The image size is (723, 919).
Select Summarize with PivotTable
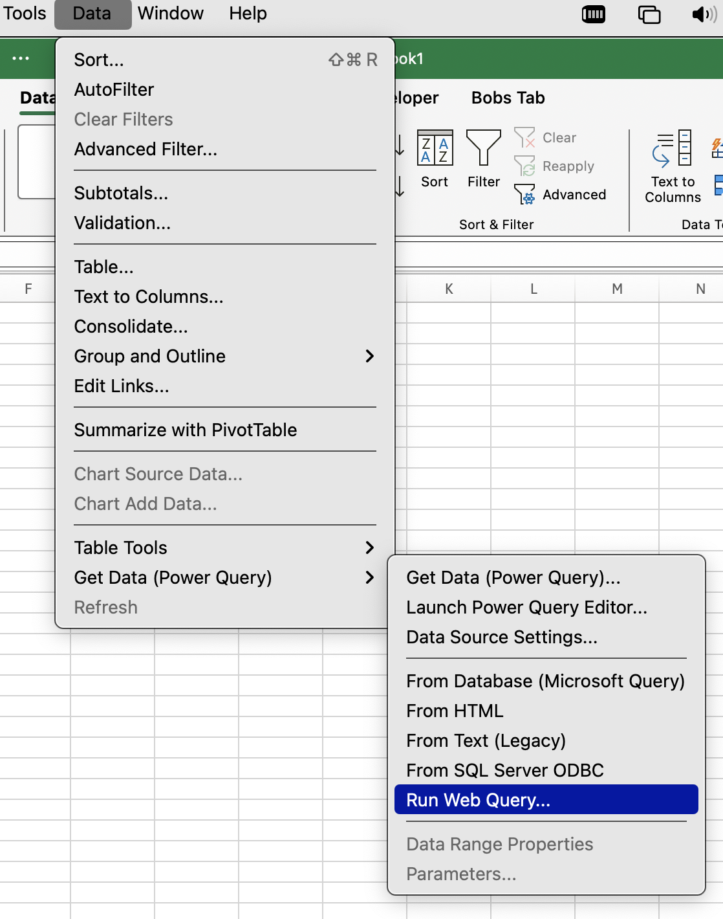[x=225, y=430]
